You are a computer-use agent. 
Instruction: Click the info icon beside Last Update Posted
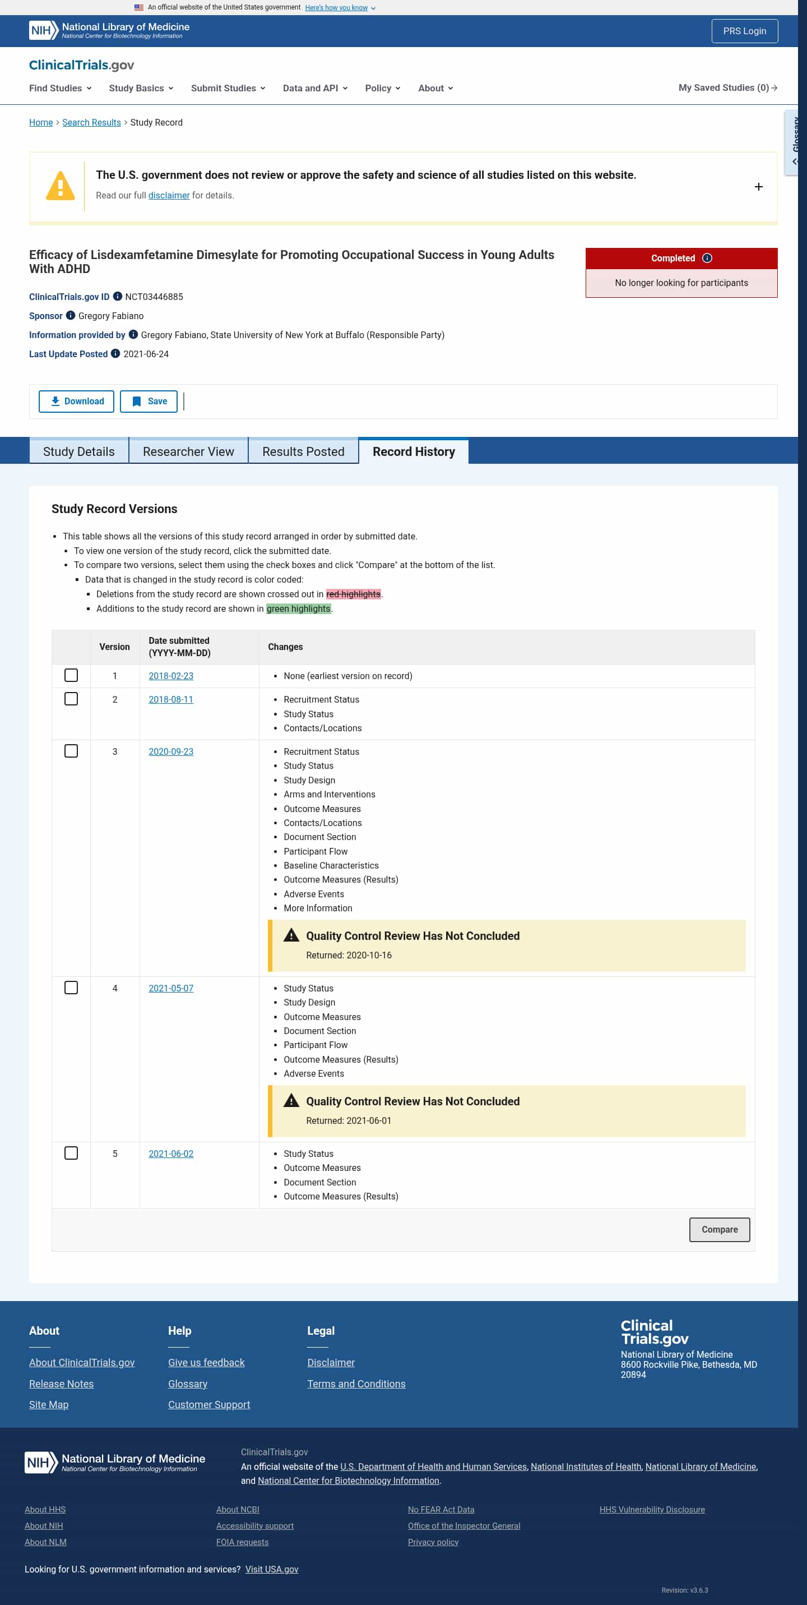pos(115,353)
